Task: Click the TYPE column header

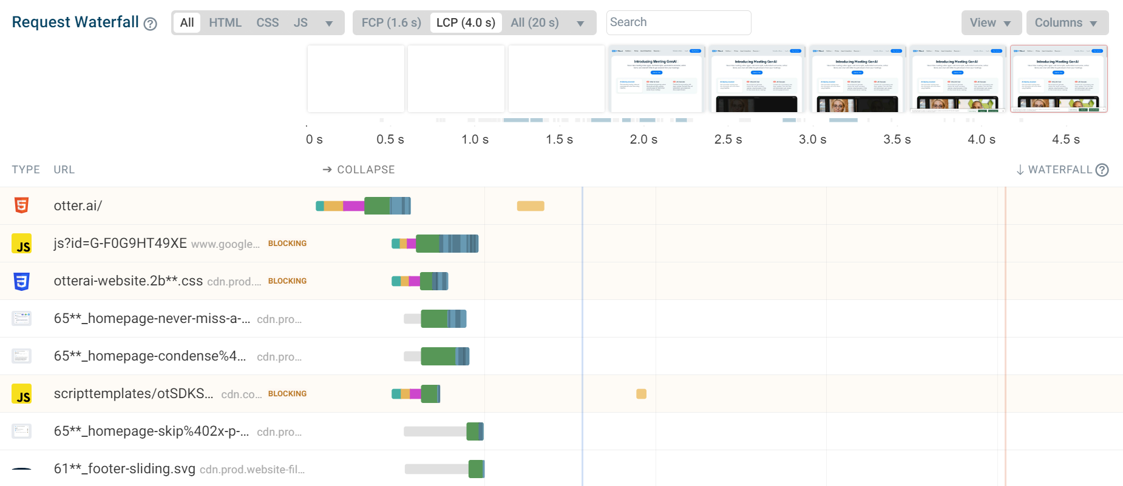Action: click(26, 170)
